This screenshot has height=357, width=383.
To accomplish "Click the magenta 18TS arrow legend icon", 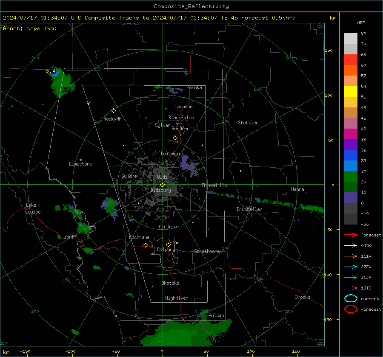I will (x=351, y=288).
